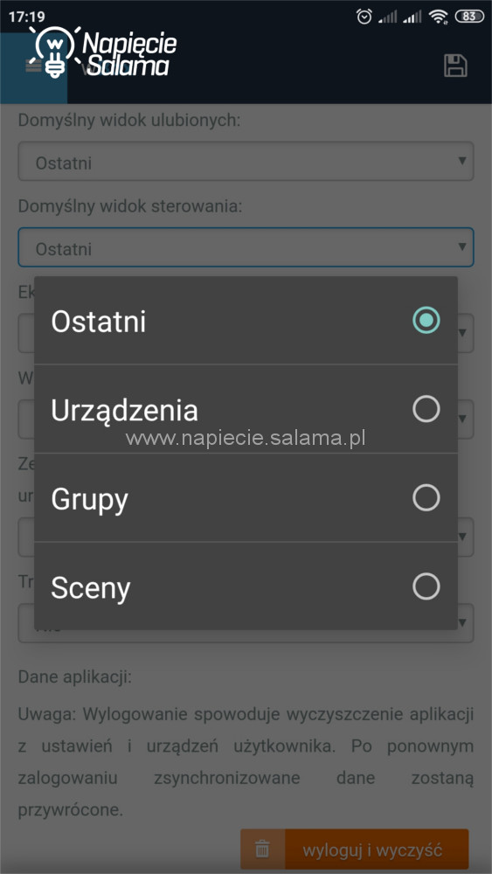Screen dimensions: 492x874
Task: Select the Urządzenia radio button
Action: [x=426, y=409]
